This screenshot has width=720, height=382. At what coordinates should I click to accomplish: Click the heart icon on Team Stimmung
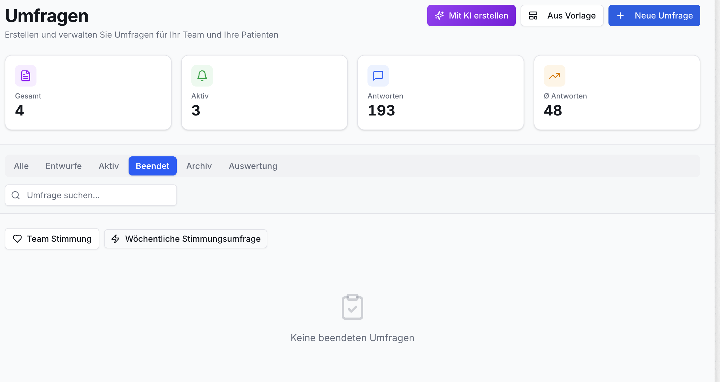point(17,239)
